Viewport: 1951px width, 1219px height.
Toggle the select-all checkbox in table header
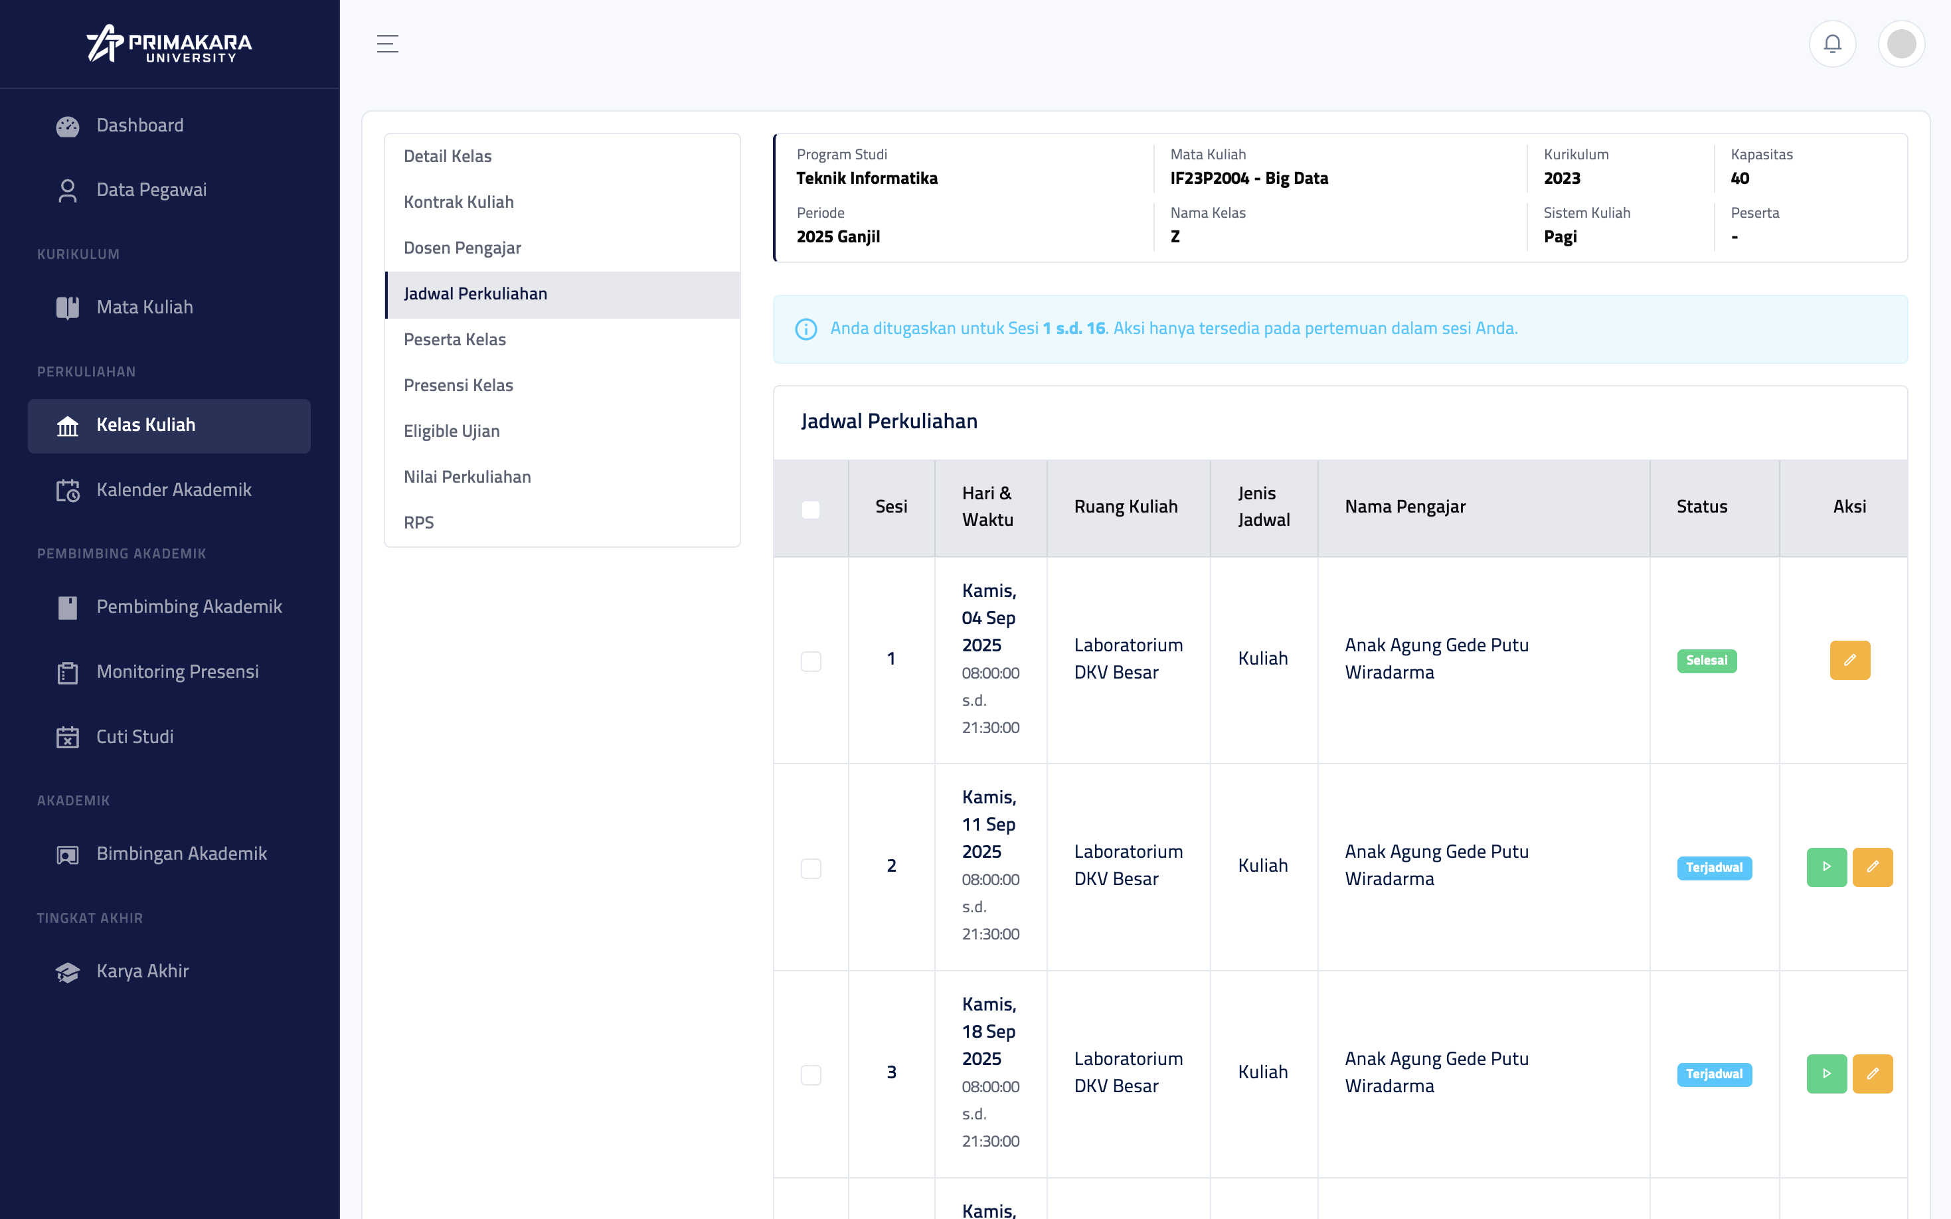click(x=811, y=509)
